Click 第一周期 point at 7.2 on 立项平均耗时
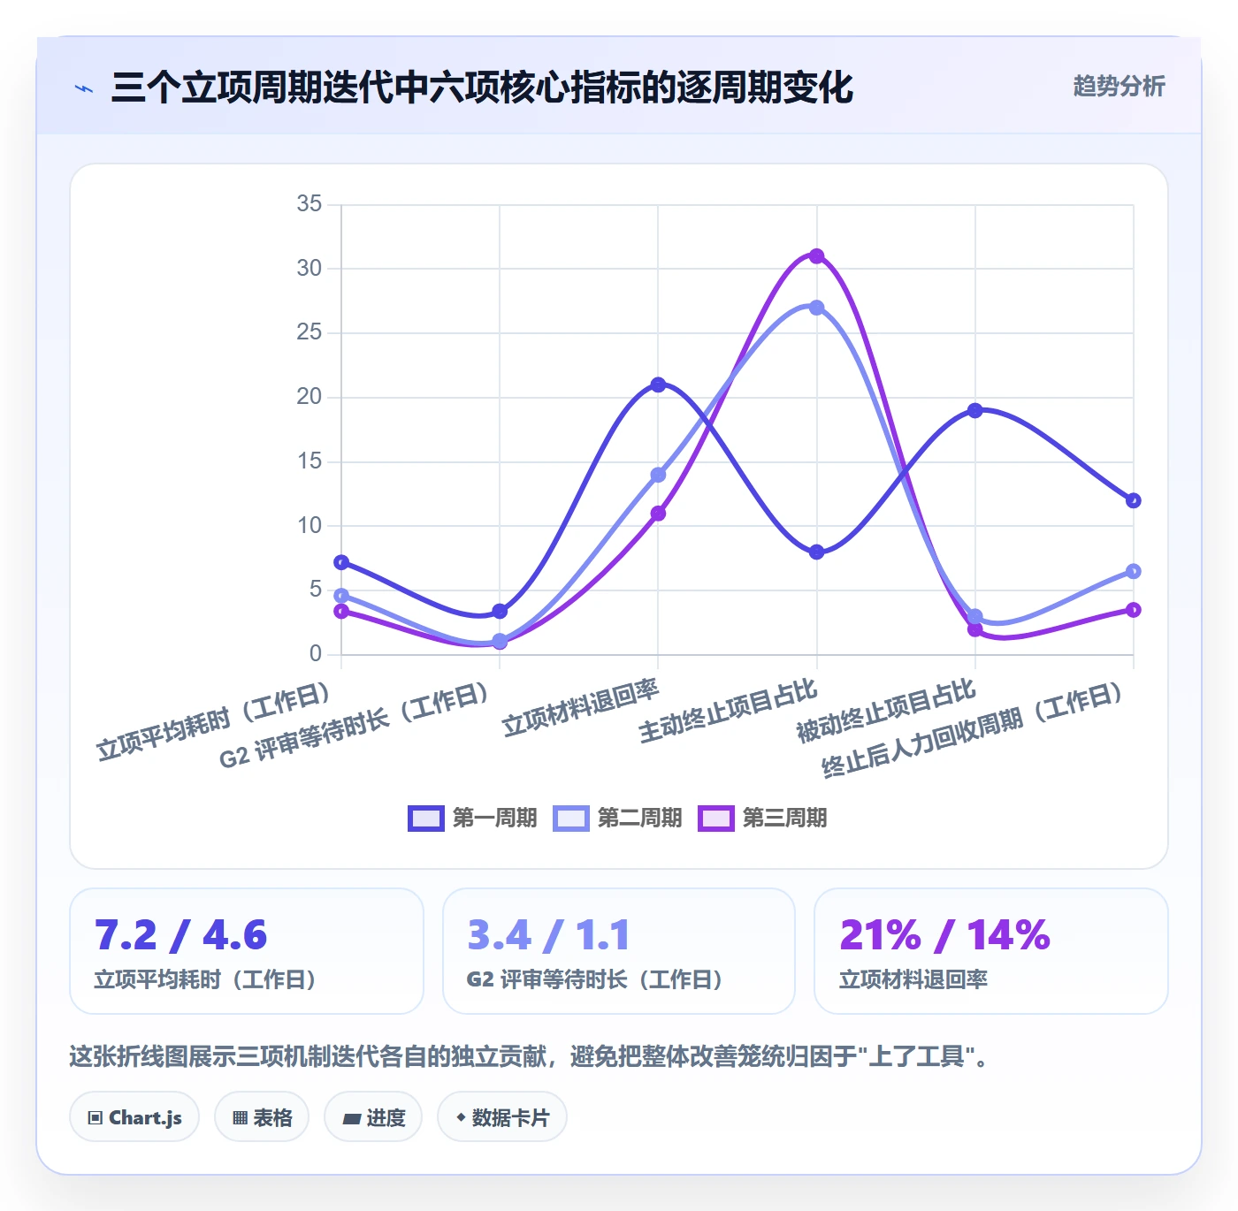 (x=341, y=562)
